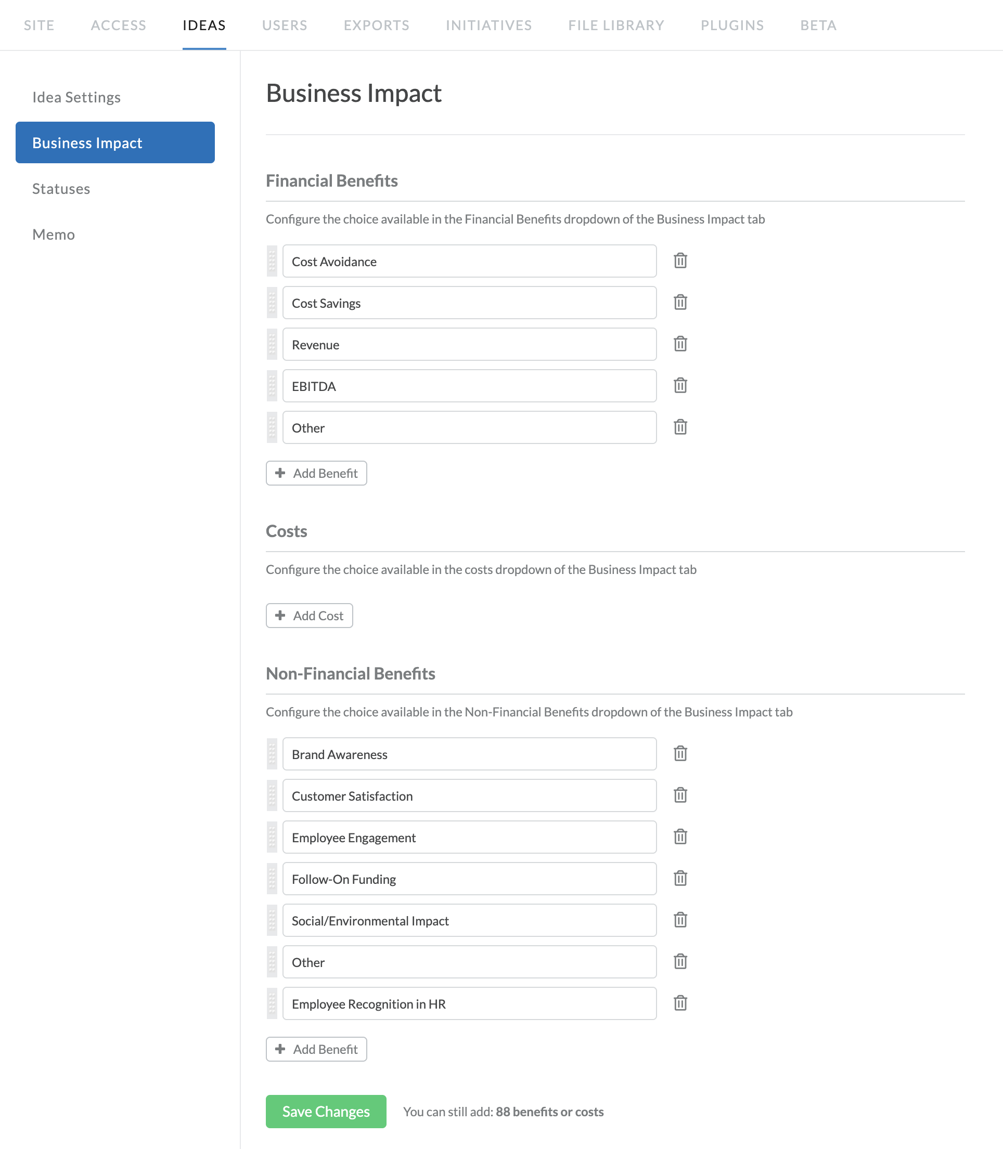Edit the Revenue field
The height and width of the screenshot is (1149, 1003).
[x=470, y=345]
